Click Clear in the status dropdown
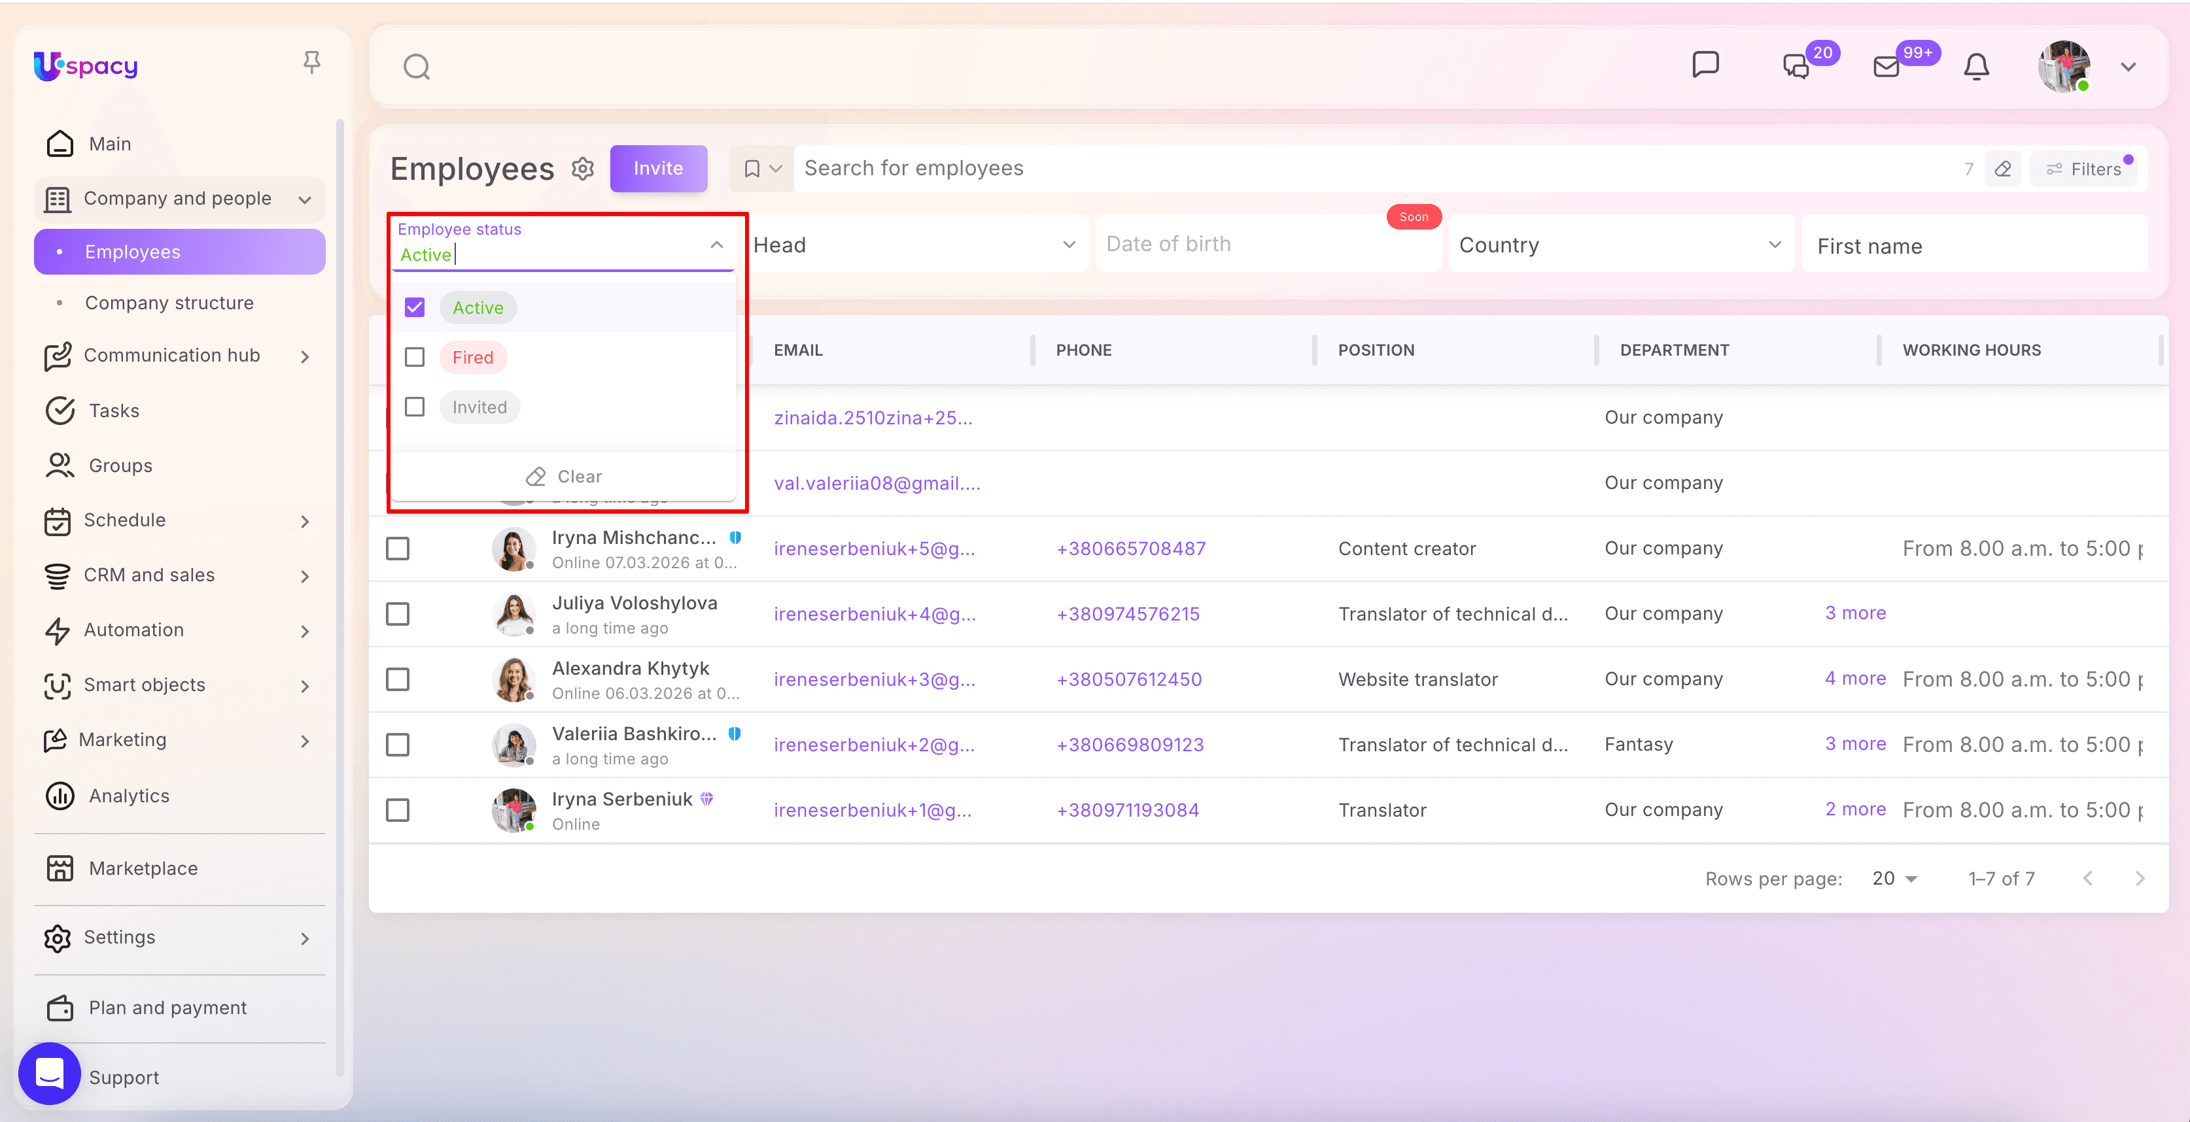2190x1122 pixels. click(564, 476)
